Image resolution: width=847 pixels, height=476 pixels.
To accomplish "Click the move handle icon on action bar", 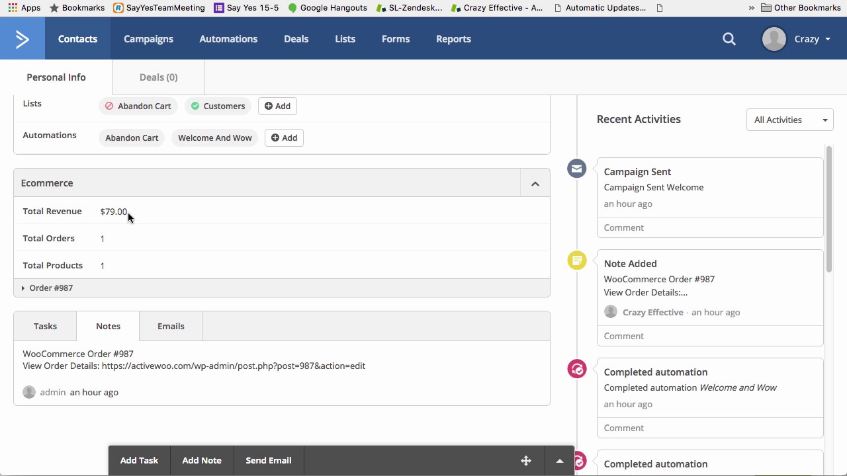I will coord(526,461).
